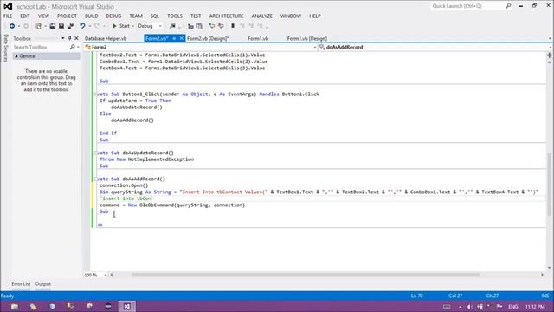Close the Form2.vb tab
The height and width of the screenshot is (312, 554).
[182, 38]
